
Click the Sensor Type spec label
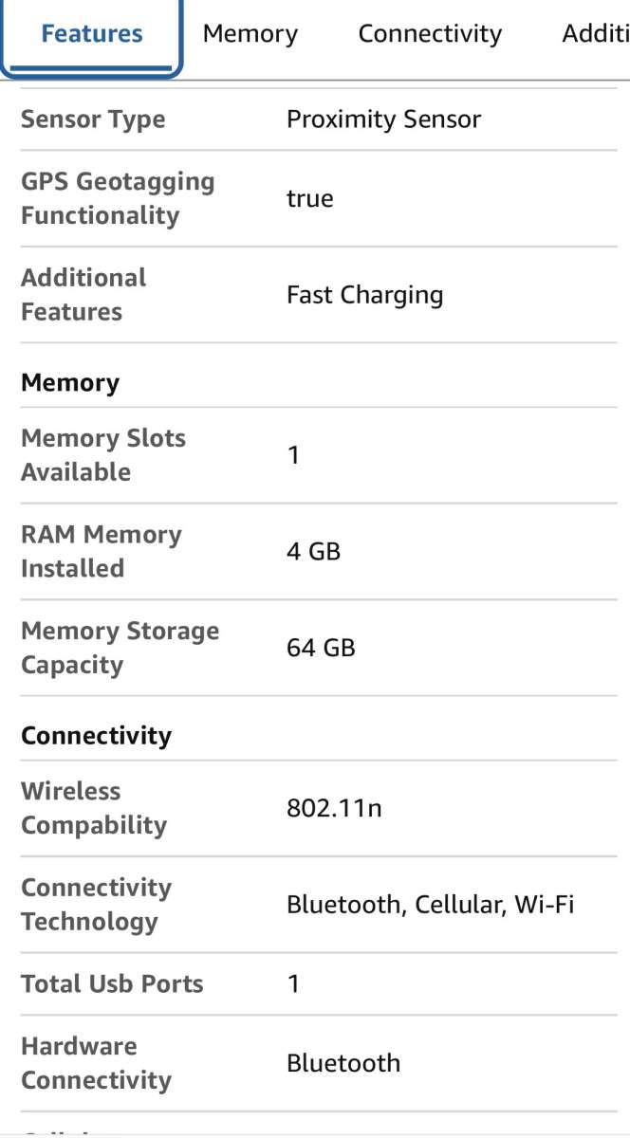[93, 119]
